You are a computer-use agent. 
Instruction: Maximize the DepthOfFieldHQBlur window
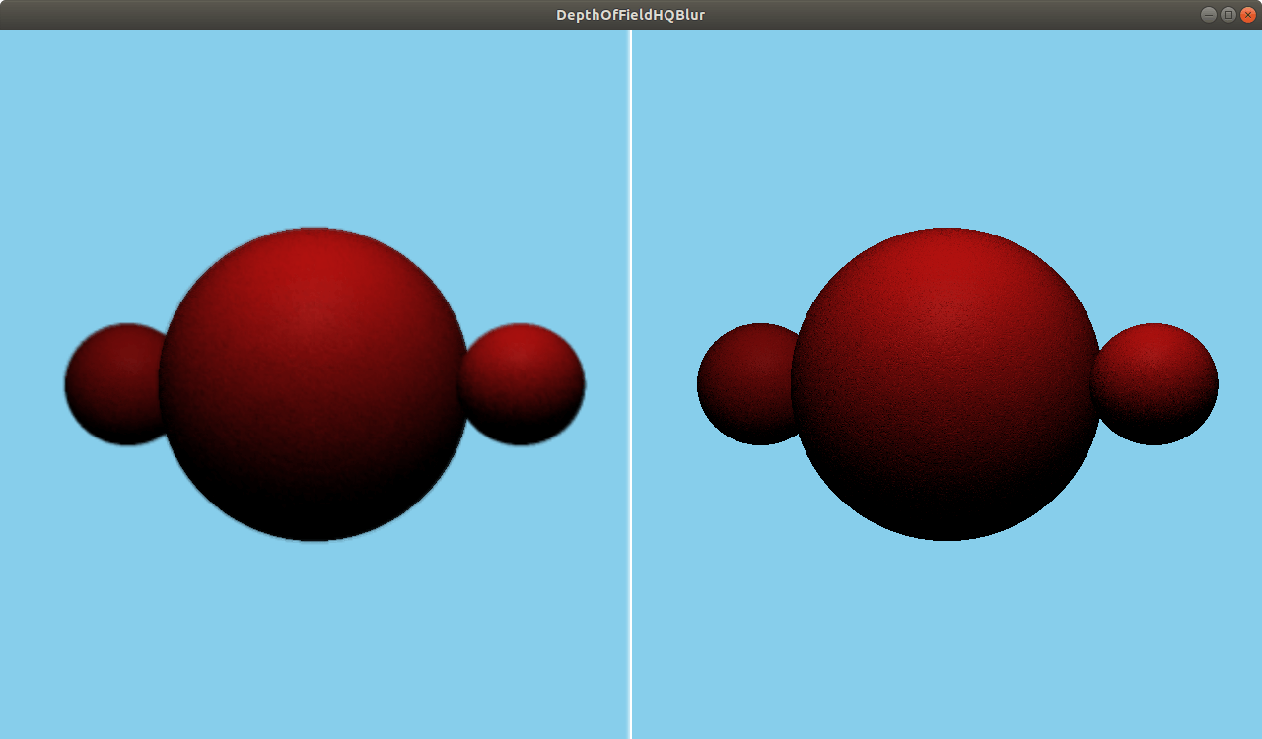[x=1226, y=15]
